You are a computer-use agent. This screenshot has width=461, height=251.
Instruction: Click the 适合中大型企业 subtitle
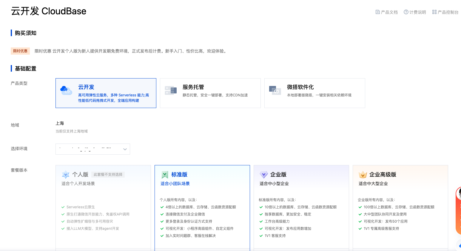[373, 184]
